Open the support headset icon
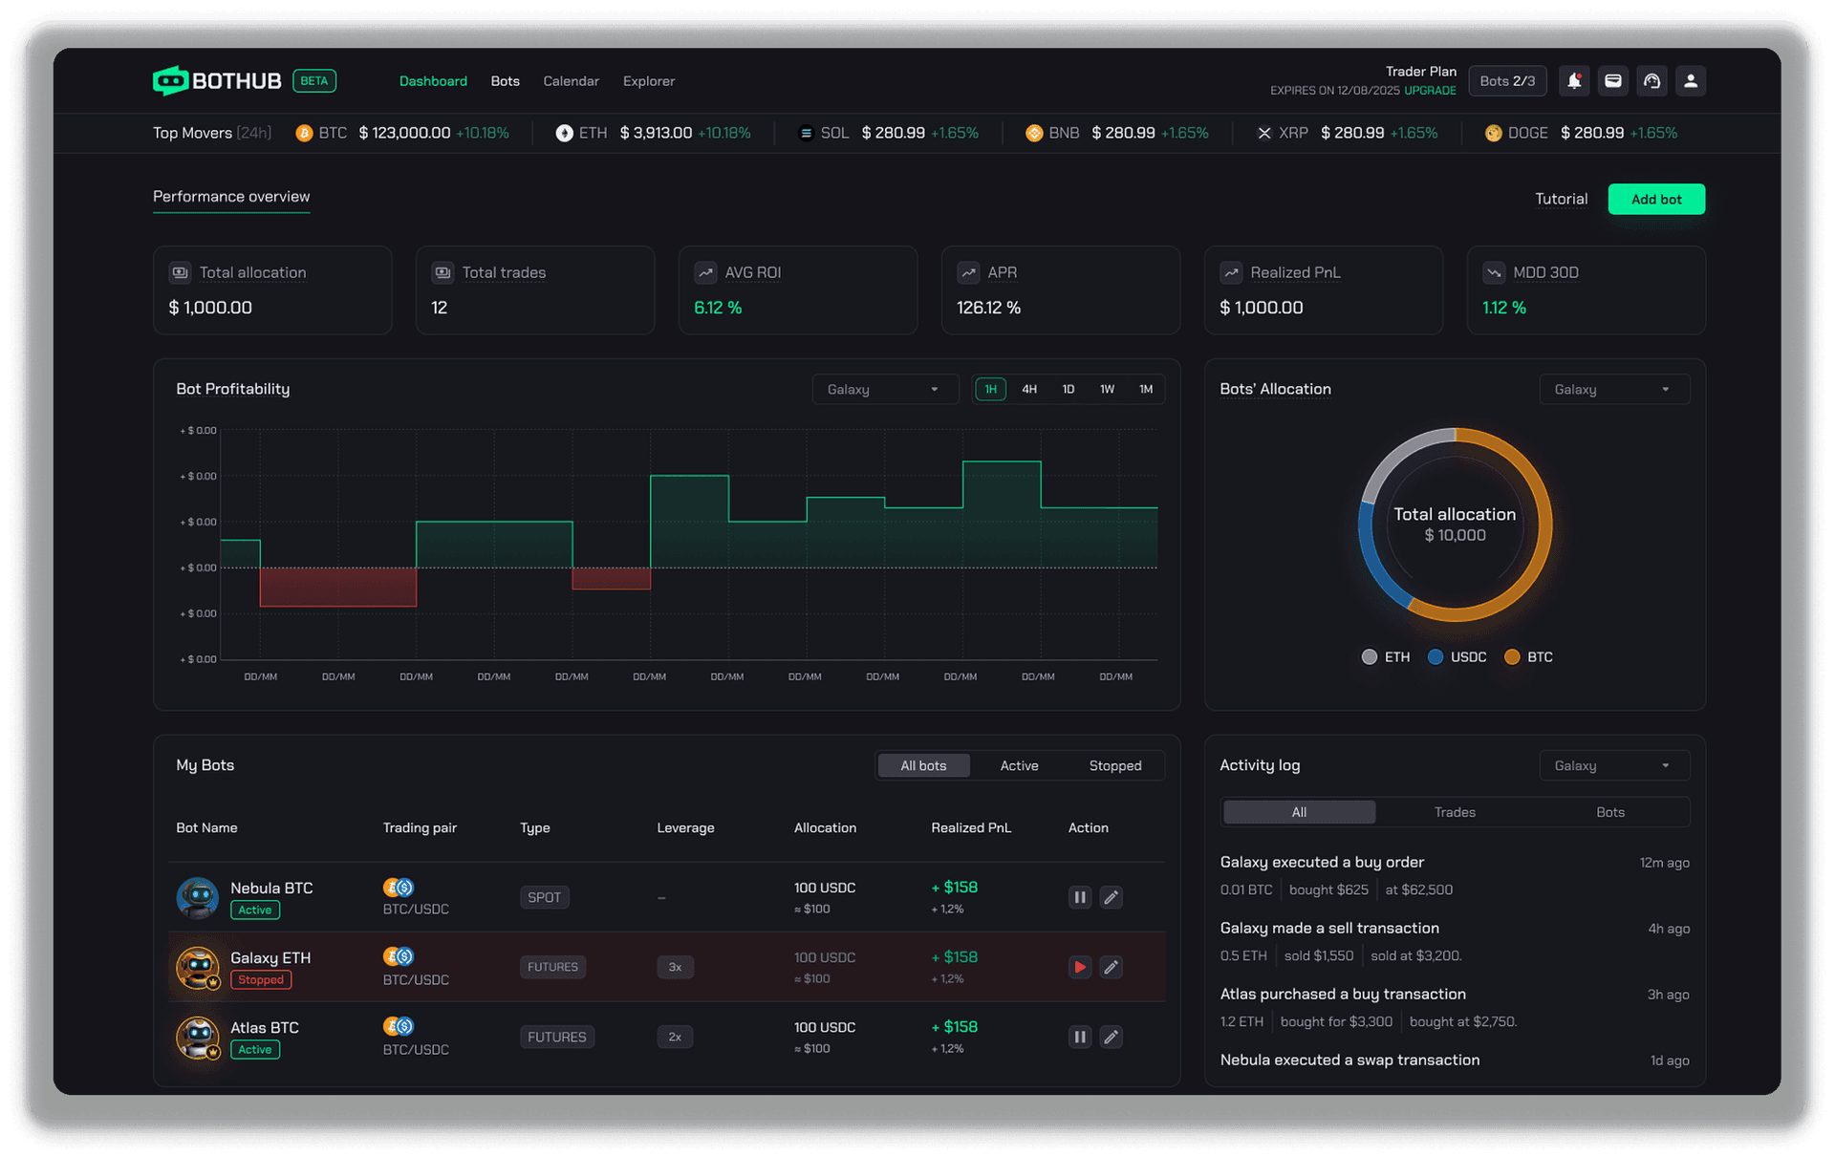Viewport: 1835px width, 1157px height. point(1651,81)
